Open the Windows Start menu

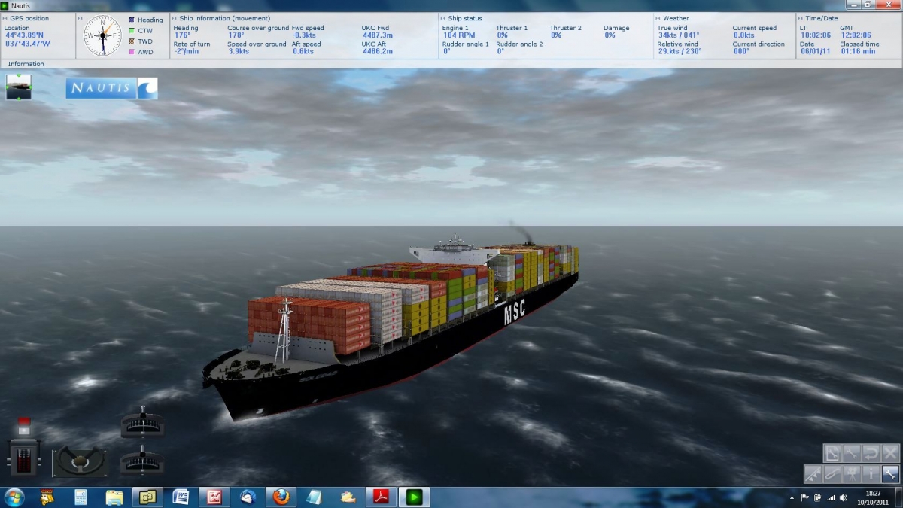14,497
